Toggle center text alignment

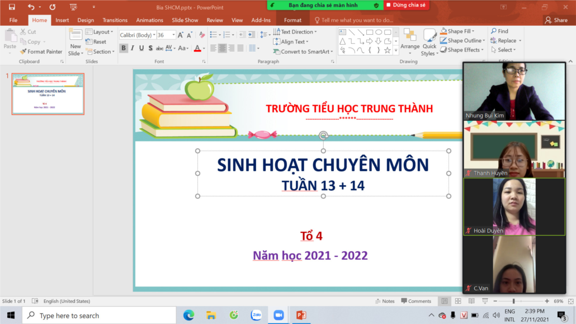click(222, 48)
